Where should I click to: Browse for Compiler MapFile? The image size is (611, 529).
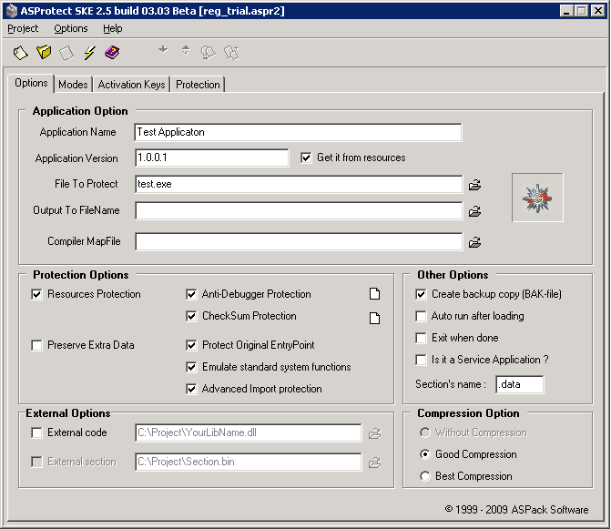click(474, 242)
